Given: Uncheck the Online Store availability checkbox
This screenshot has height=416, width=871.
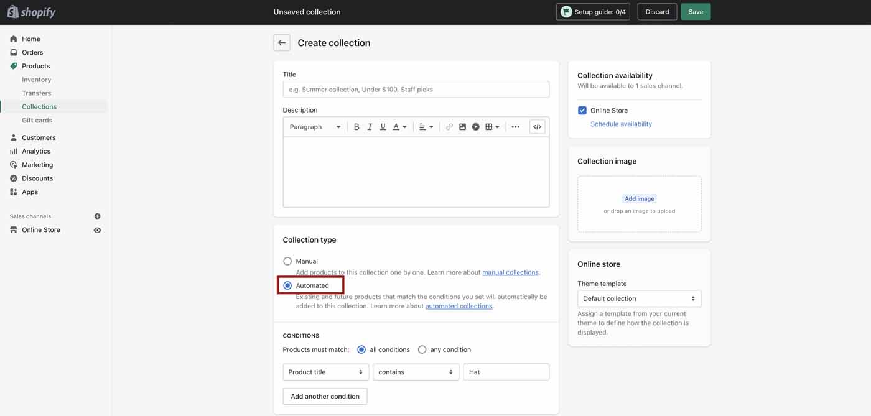Looking at the screenshot, I should pyautogui.click(x=582, y=111).
